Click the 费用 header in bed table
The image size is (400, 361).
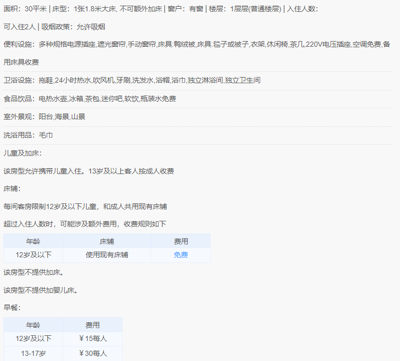click(x=181, y=241)
